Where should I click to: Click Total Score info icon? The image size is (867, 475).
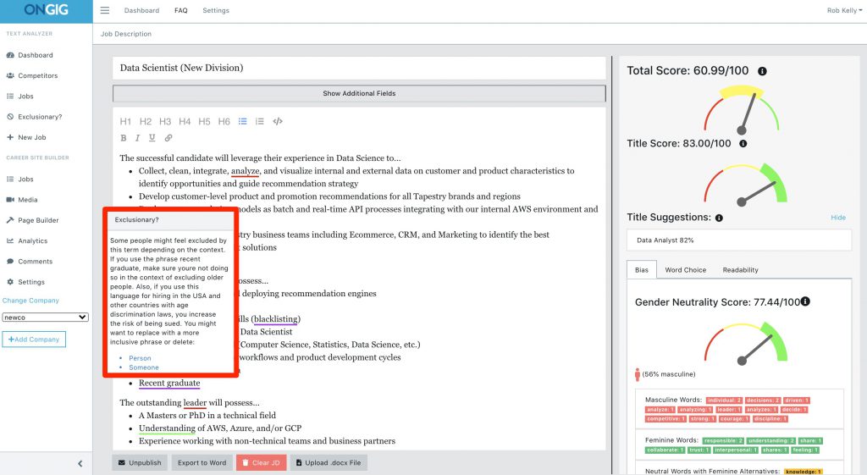click(762, 71)
